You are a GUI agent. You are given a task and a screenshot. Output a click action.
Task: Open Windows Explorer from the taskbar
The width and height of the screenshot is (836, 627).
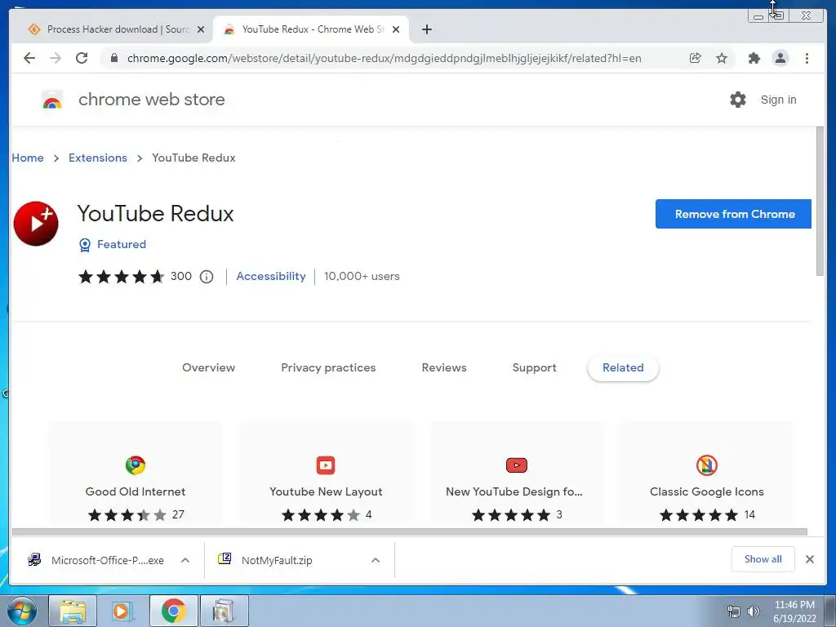point(73,611)
